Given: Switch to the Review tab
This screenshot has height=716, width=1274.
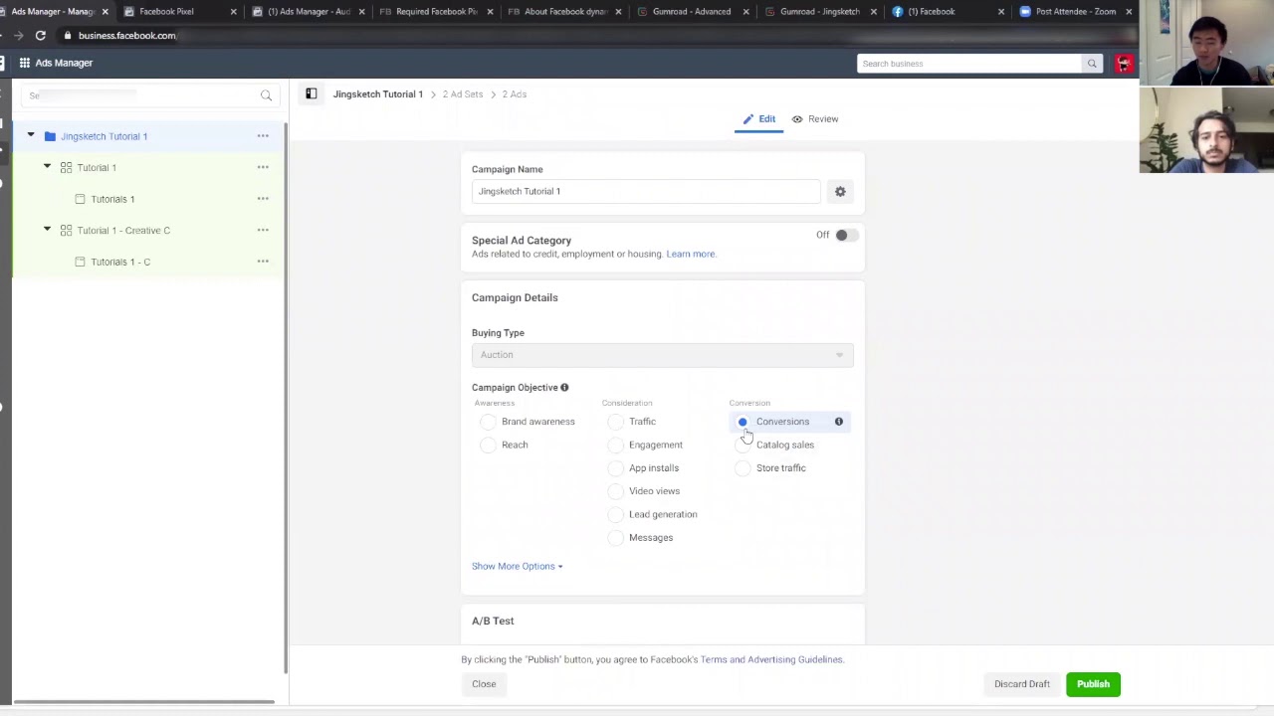Looking at the screenshot, I should tap(815, 119).
